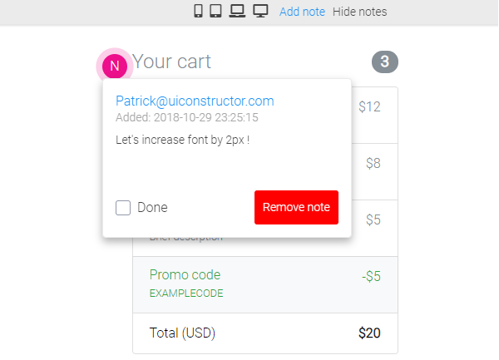Switch to laptop preview
This screenshot has height=360, width=499.
[237, 12]
